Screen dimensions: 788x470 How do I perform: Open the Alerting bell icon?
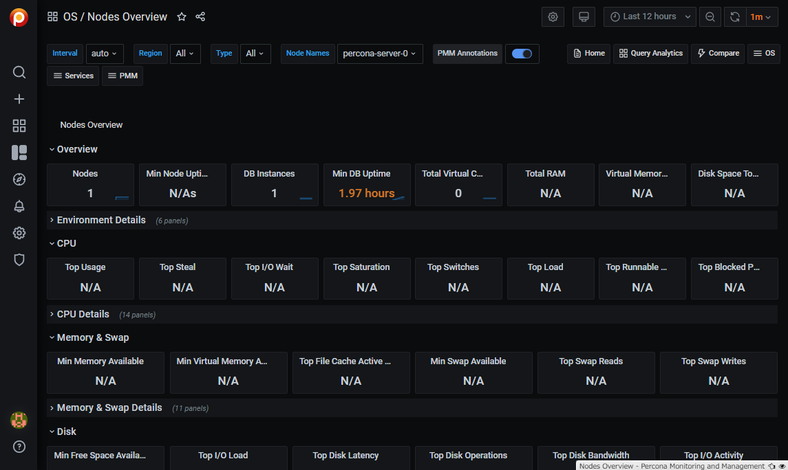pyautogui.click(x=19, y=206)
